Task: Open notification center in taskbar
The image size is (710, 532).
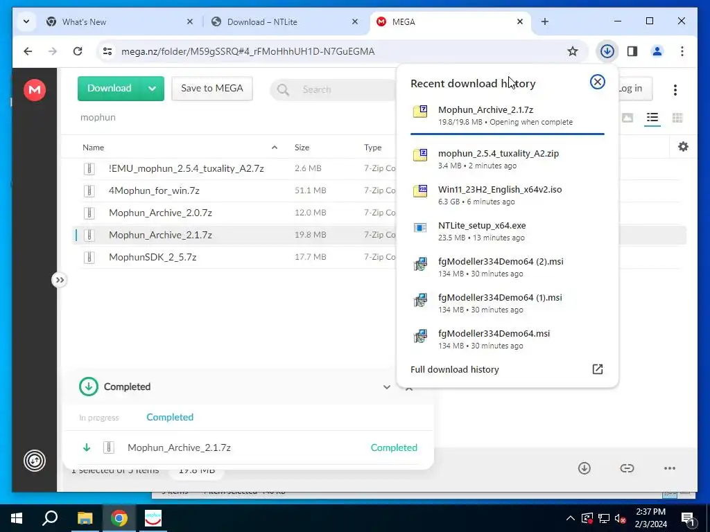Action: (x=688, y=519)
